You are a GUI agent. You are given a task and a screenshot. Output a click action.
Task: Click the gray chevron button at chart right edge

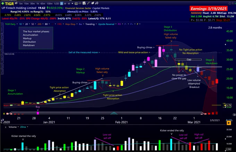(x=234, y=115)
